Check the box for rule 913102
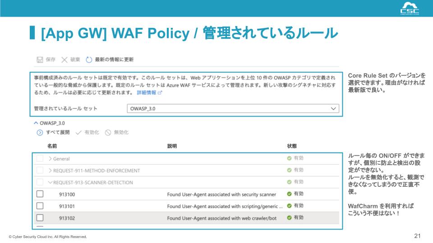Image resolution: width=433 pixels, height=243 pixels. coord(40,218)
